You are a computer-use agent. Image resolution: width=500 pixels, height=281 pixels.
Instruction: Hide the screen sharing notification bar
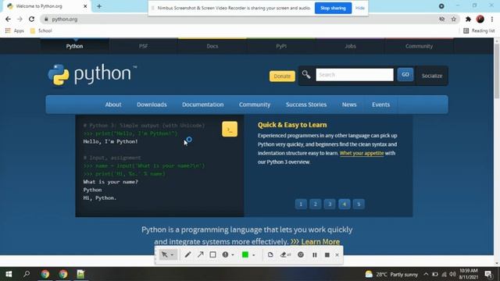pyautogui.click(x=360, y=8)
